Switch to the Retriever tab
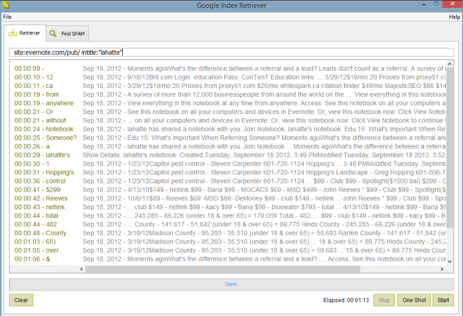 point(25,33)
